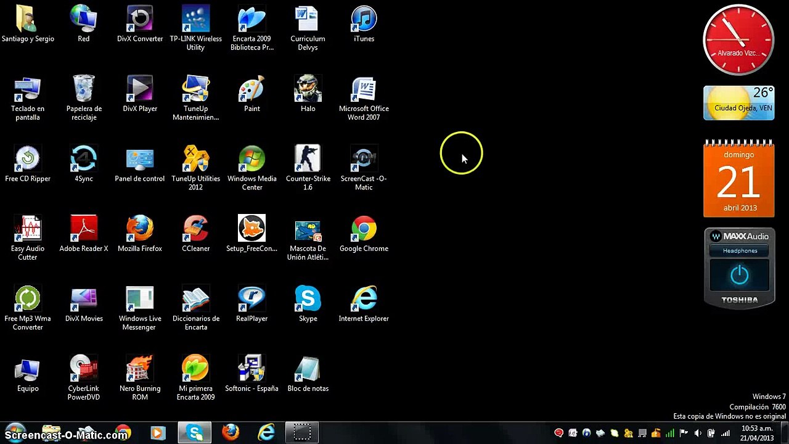Open the Red network shortcut

84,25
